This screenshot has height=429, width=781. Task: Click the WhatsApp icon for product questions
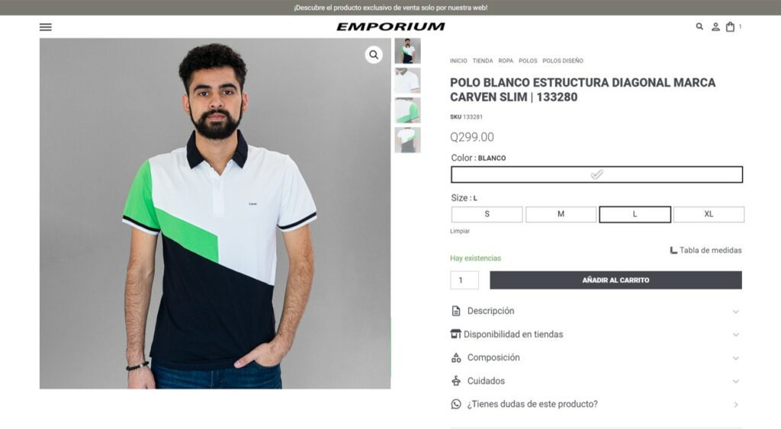456,404
